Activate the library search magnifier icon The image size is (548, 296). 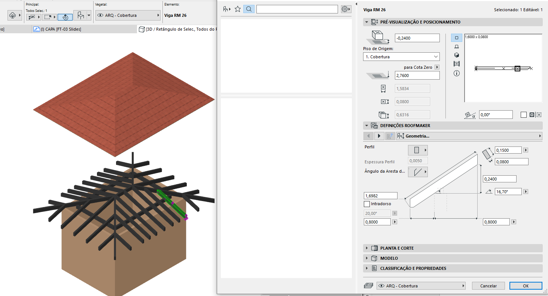pyautogui.click(x=249, y=9)
